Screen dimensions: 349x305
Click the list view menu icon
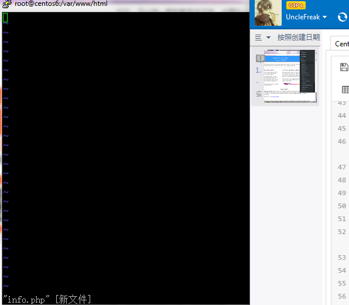tap(258, 38)
